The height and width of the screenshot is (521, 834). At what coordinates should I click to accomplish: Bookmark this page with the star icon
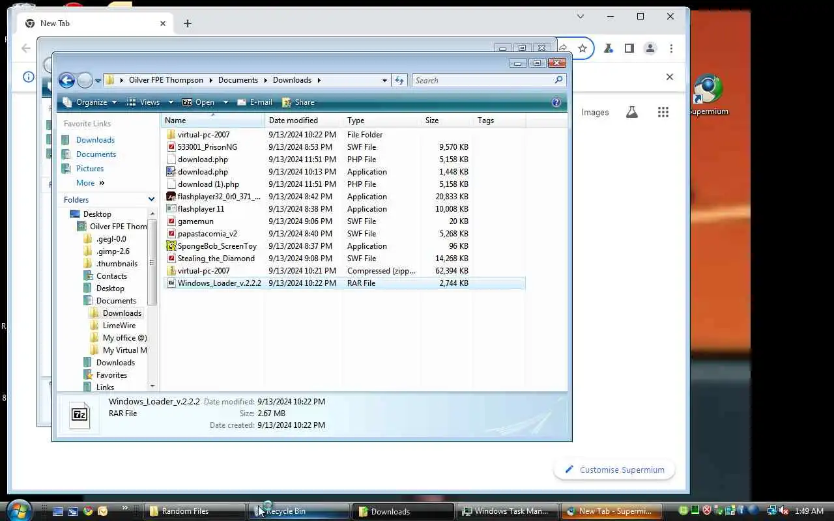(x=582, y=48)
